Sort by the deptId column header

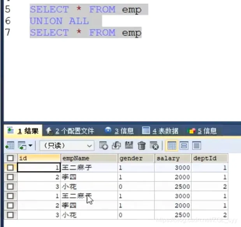210,158
